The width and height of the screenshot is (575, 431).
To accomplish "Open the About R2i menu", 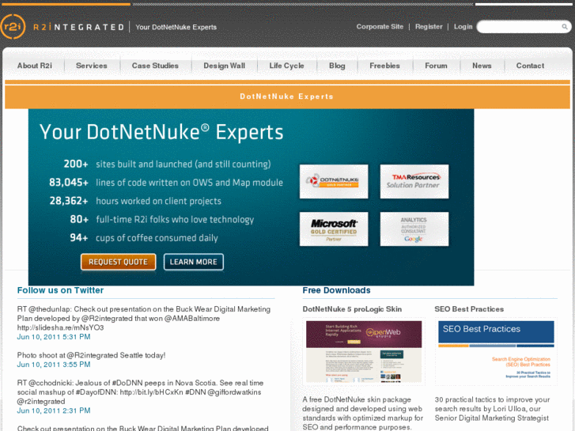I will [x=35, y=66].
